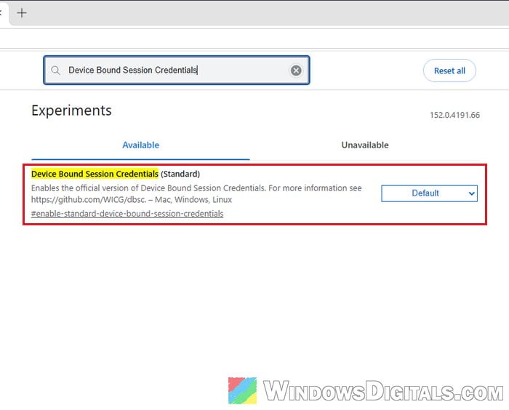
Task: Open a new browser tab with plus icon
Action: click(x=22, y=13)
